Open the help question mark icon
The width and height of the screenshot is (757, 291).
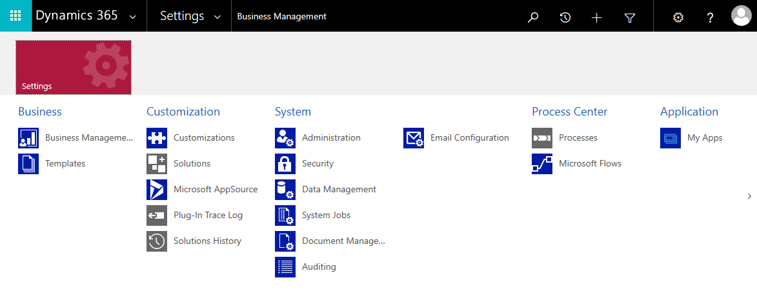click(x=710, y=17)
